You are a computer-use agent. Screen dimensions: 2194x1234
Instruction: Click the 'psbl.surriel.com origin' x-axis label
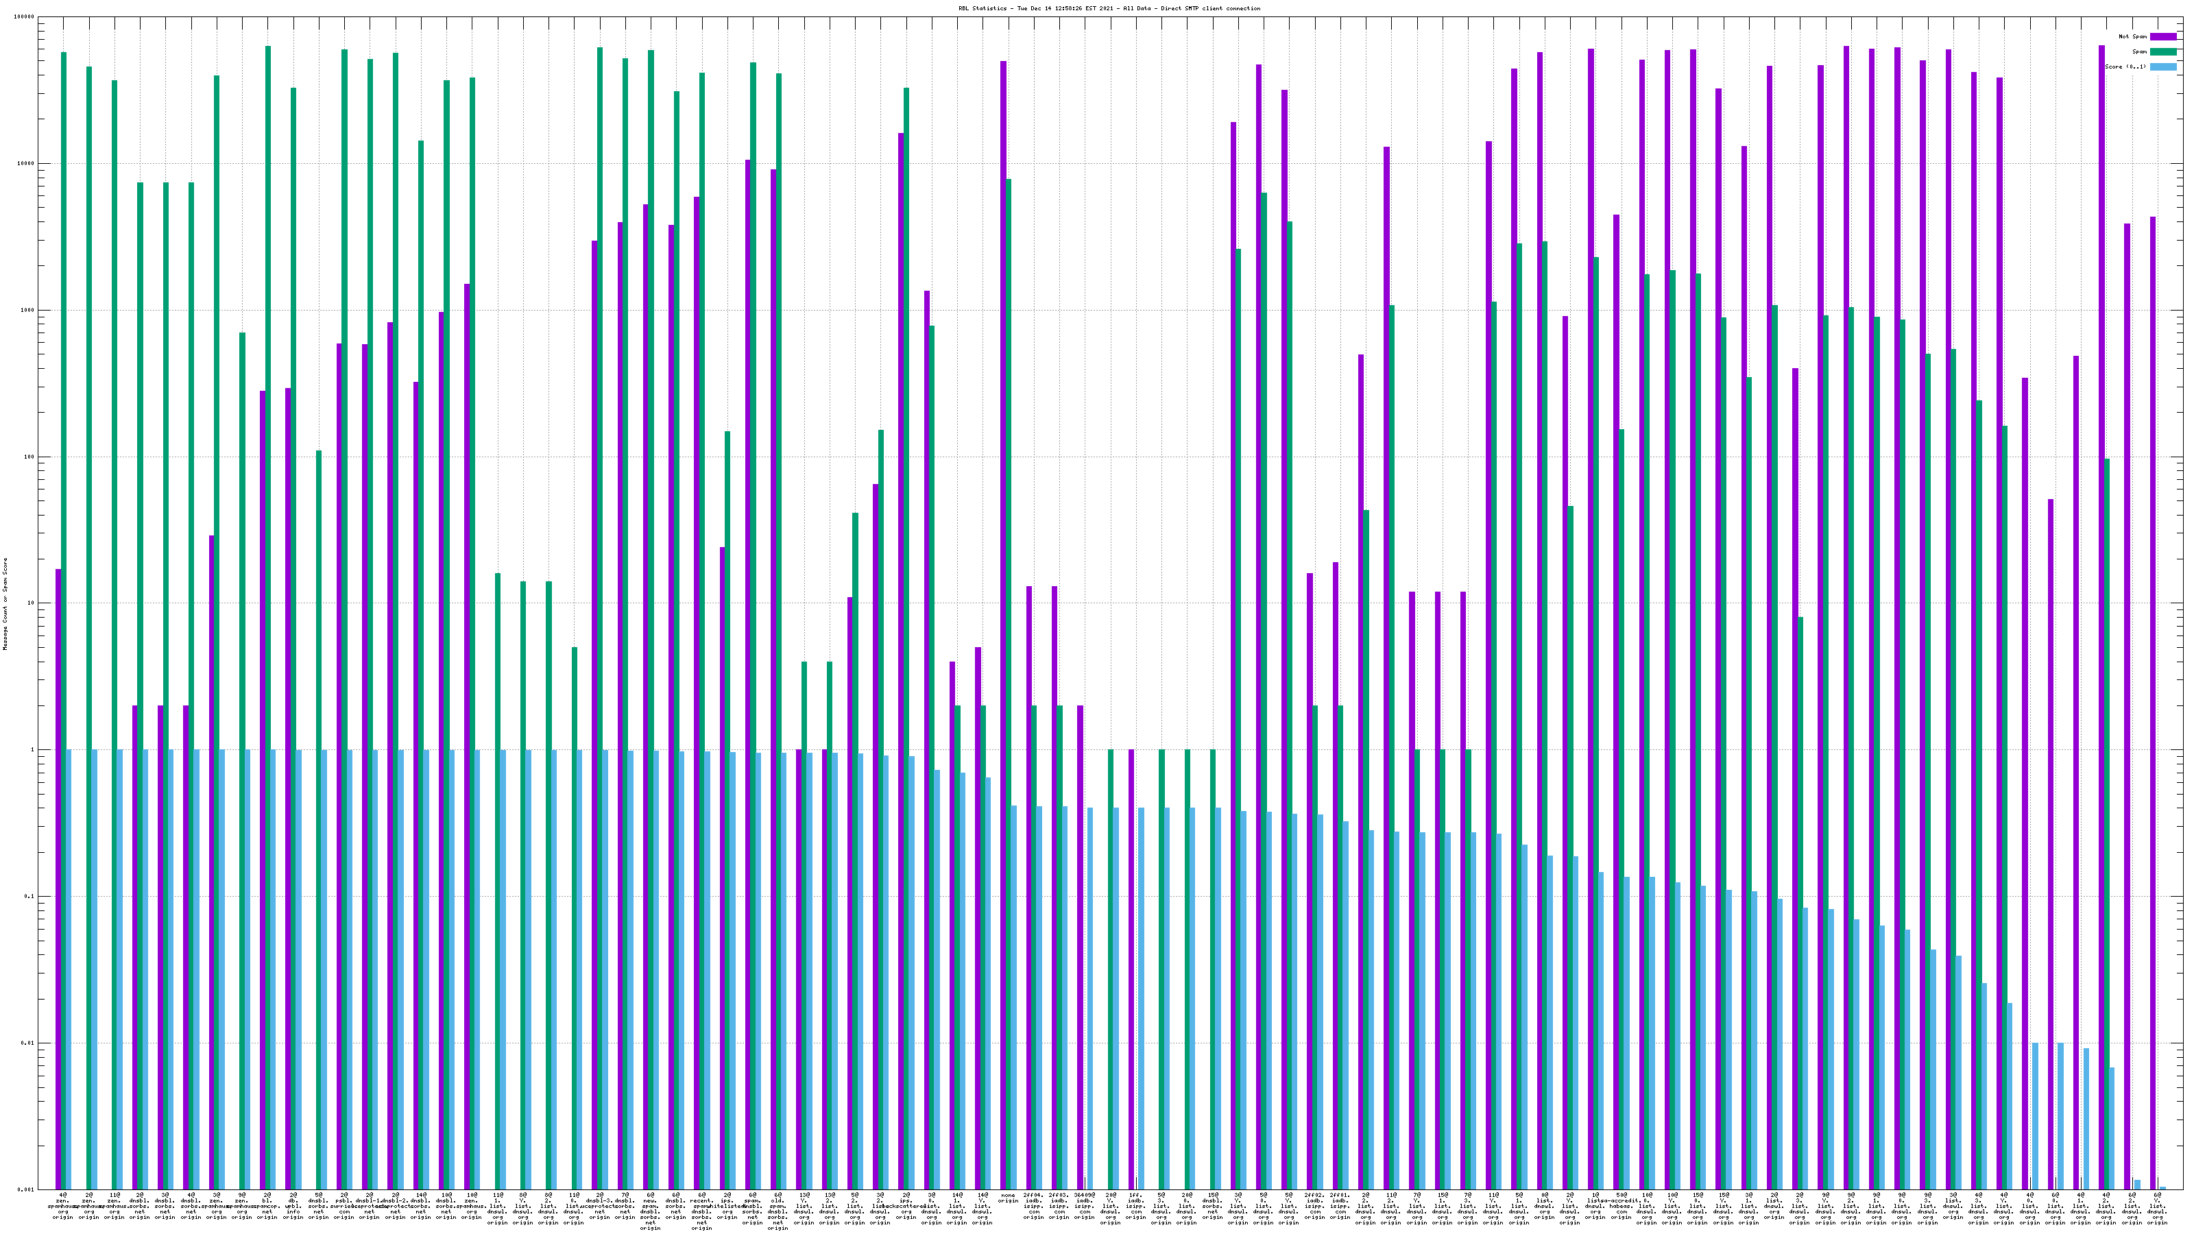[344, 1206]
